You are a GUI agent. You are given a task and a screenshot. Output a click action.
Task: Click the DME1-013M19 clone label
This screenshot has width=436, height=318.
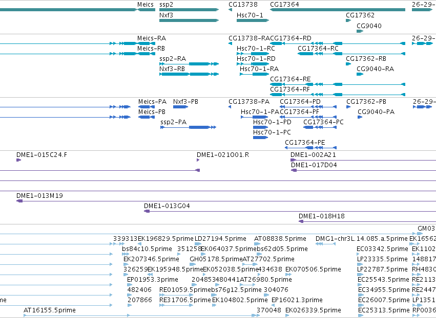39,196
